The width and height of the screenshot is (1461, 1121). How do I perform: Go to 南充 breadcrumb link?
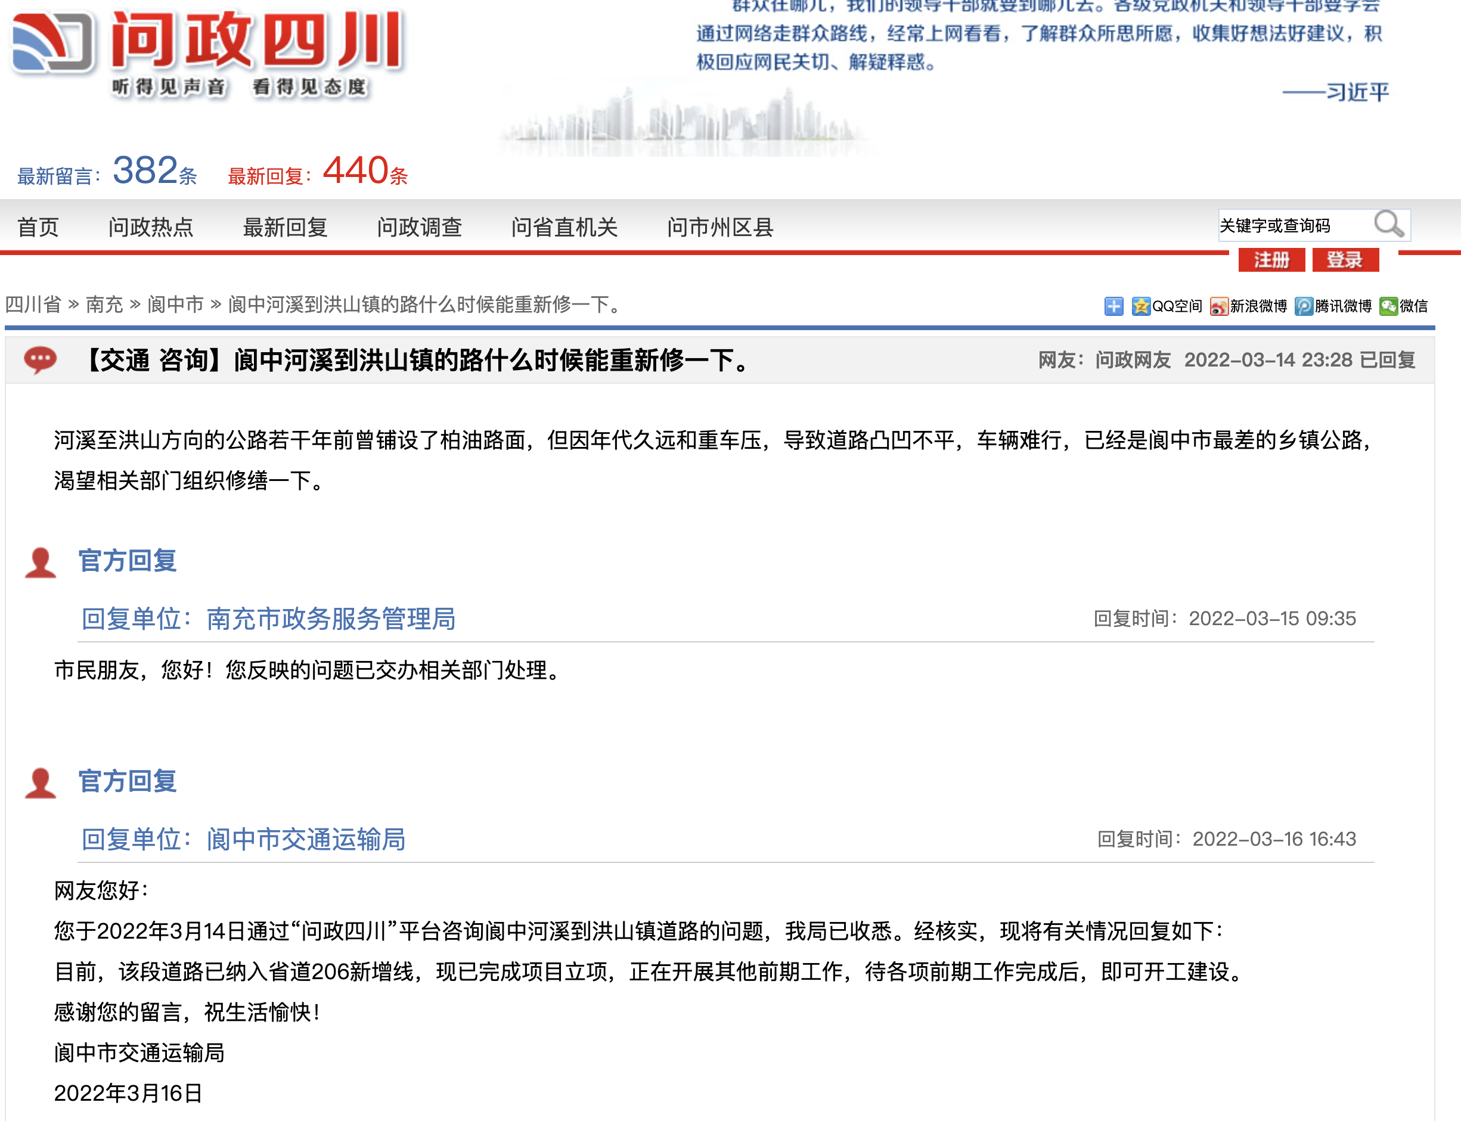pyautogui.click(x=104, y=305)
